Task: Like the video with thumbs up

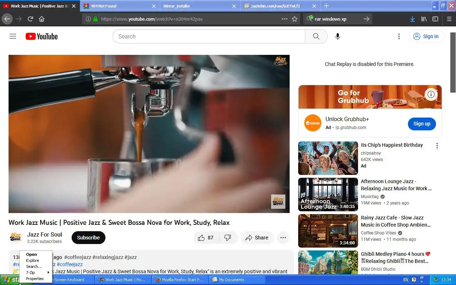Action: [x=206, y=238]
